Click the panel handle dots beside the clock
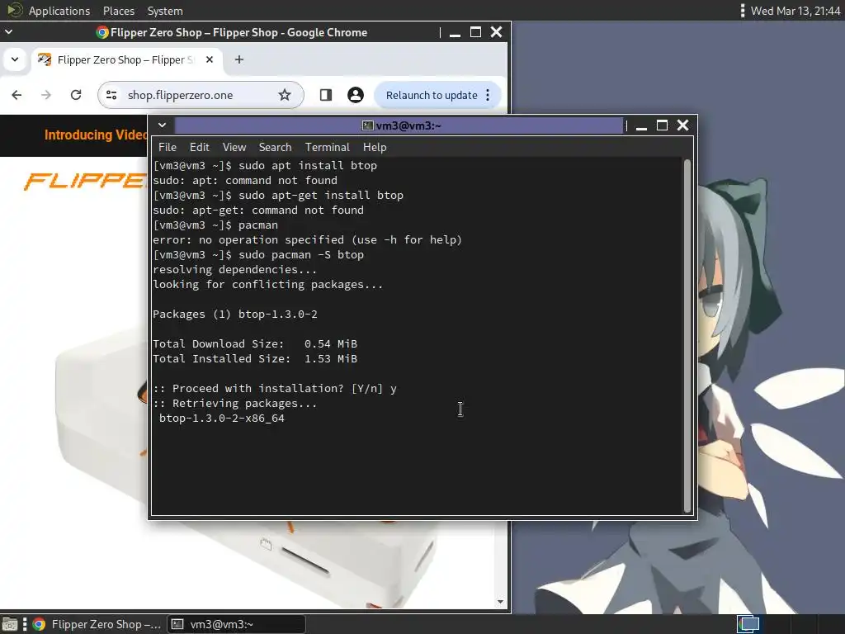Image resolution: width=845 pixels, height=634 pixels. (742, 11)
